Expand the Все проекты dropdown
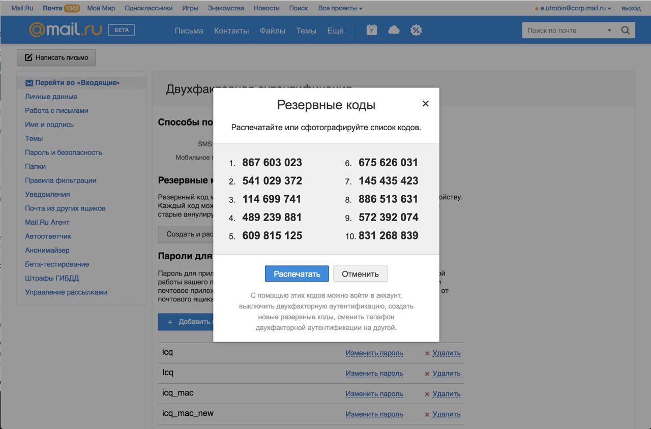Screen dimensions: 651x429 (340, 8)
